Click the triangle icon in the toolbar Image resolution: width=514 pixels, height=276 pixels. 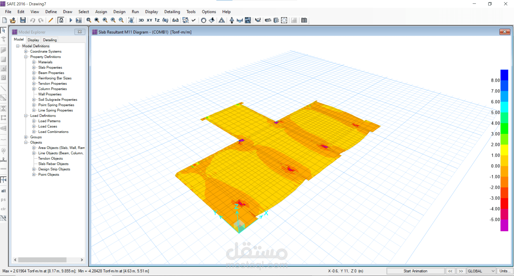coord(222,20)
